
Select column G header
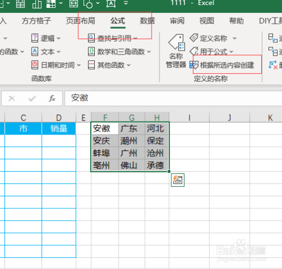pyautogui.click(x=132, y=118)
